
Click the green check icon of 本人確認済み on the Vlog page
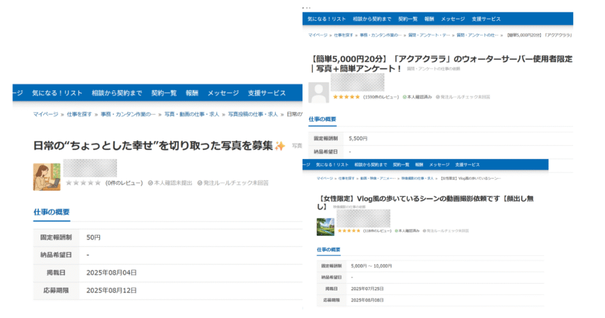point(396,231)
